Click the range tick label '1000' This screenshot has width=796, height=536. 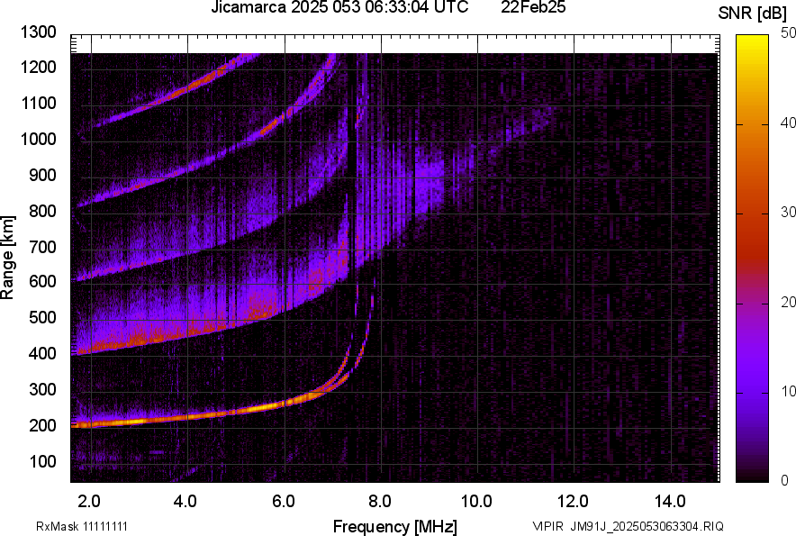(x=38, y=139)
